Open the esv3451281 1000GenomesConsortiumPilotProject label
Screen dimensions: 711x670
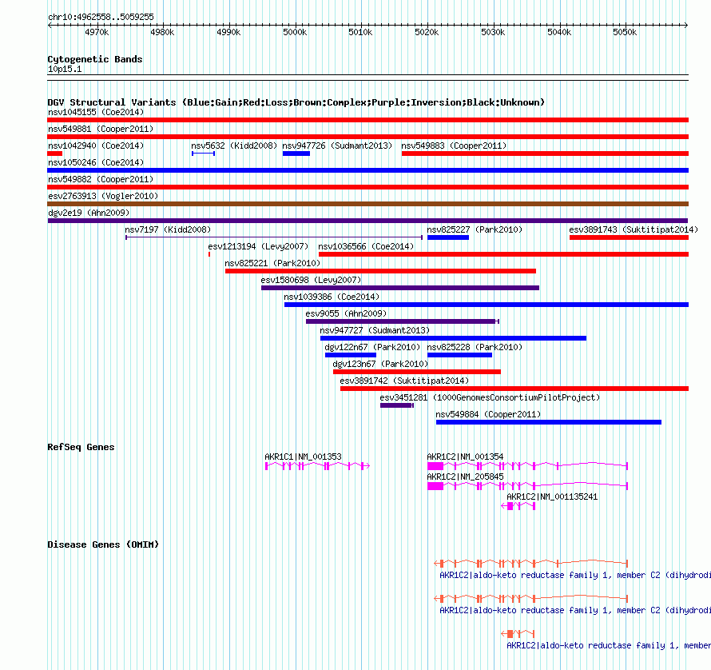[x=490, y=397]
